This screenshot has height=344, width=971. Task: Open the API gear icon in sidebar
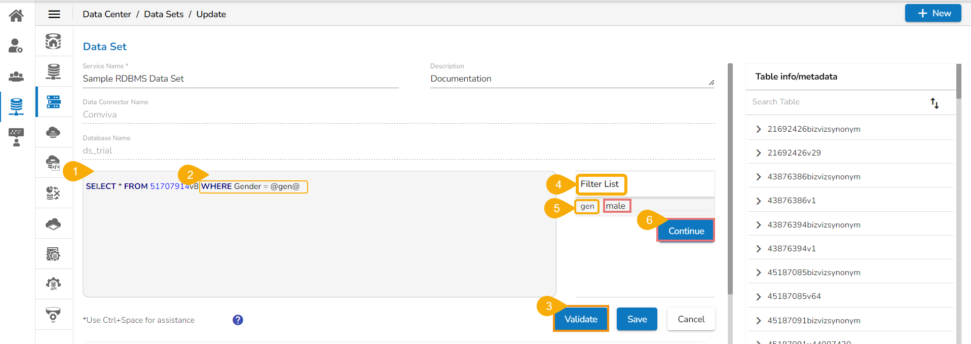point(53,284)
